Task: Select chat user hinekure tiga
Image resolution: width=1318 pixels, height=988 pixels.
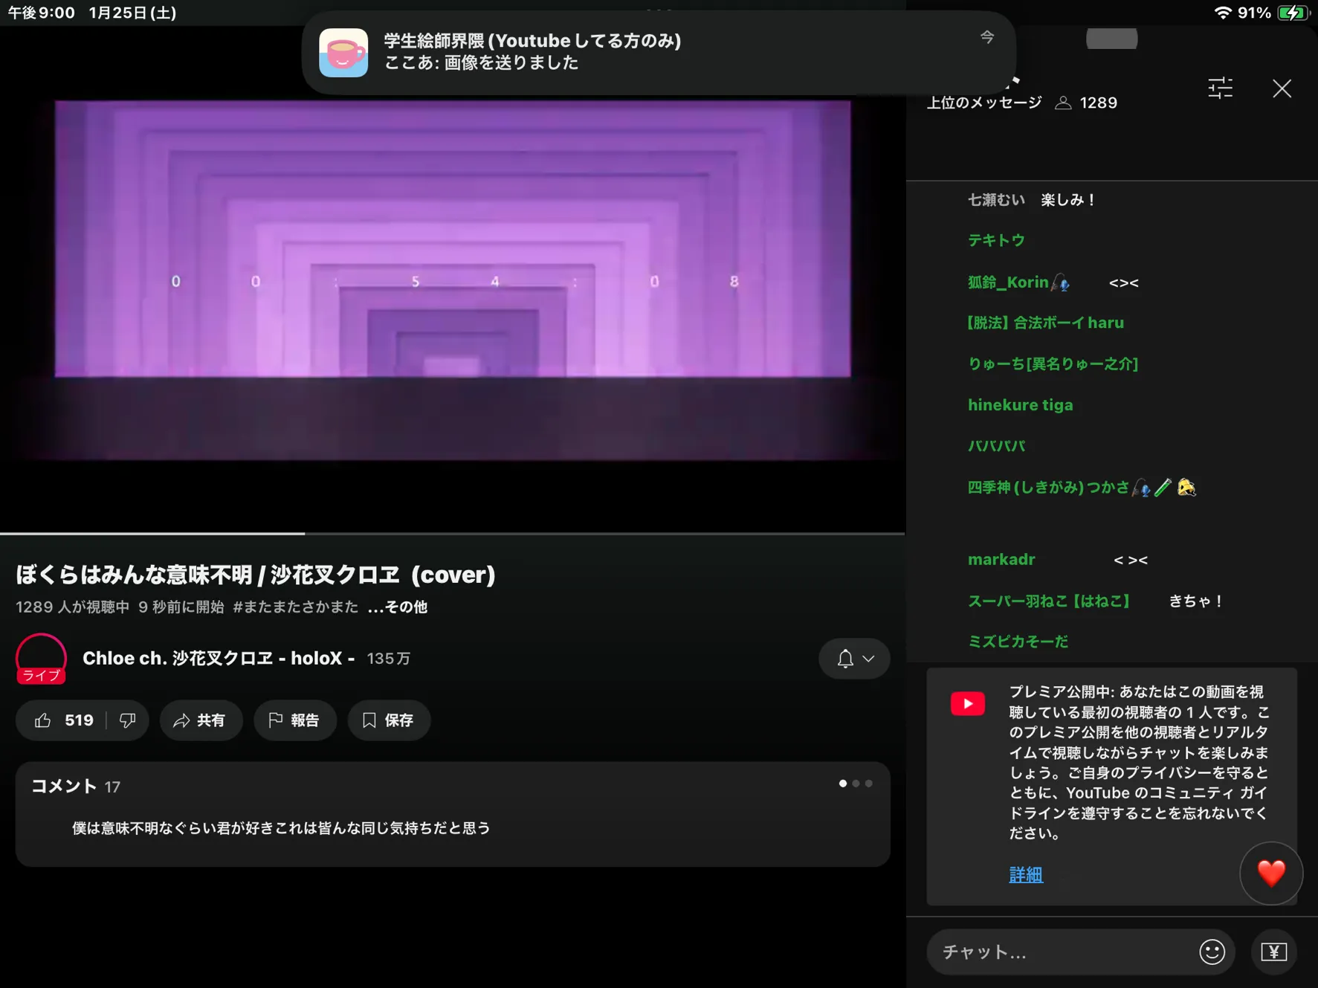Action: click(x=1020, y=404)
